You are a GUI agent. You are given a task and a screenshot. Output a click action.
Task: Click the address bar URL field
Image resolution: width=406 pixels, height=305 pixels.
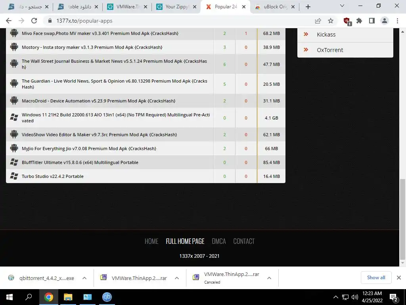tap(179, 21)
